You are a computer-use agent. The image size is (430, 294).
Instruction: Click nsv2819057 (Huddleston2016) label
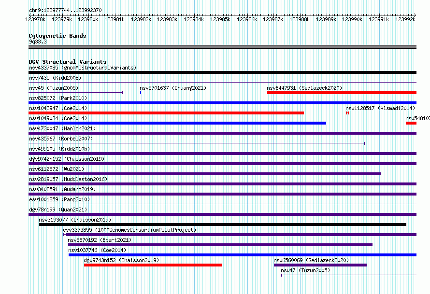(x=68, y=179)
